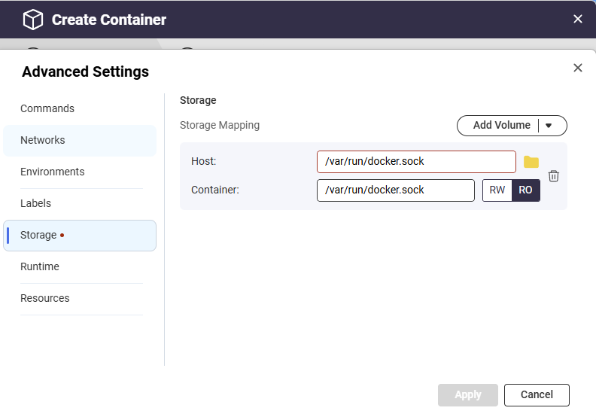
Task: Set volume access to RO
Action: pyautogui.click(x=526, y=190)
